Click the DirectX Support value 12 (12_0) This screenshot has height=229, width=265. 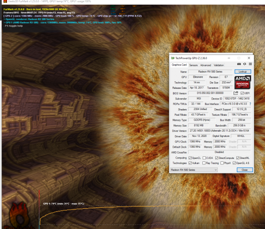[241, 109]
